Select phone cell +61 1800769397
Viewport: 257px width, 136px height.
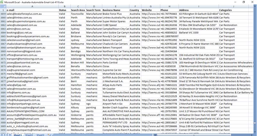(169, 36)
